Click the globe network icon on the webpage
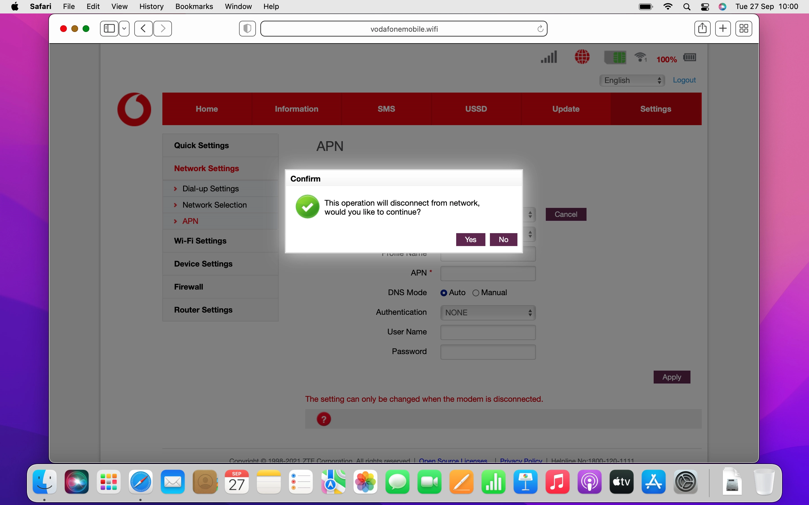The image size is (809, 505). coord(582,57)
